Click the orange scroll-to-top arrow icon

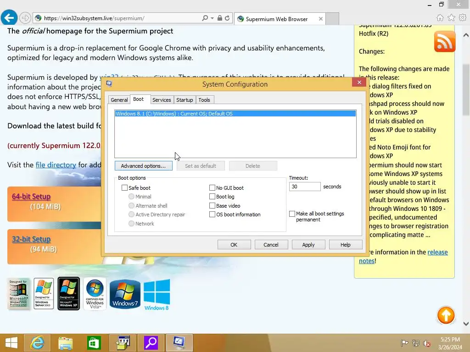point(446,315)
